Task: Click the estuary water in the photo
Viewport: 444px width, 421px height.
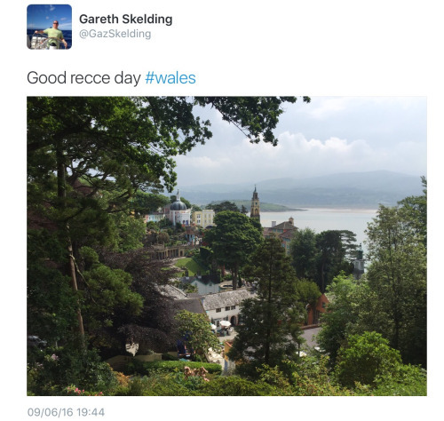Action: point(320,220)
